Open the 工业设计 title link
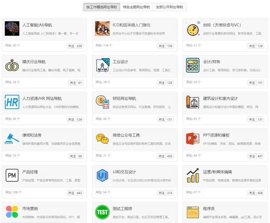The width and height of the screenshot is (270, 223). click(x=120, y=62)
